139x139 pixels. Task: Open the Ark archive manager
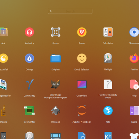3,32
